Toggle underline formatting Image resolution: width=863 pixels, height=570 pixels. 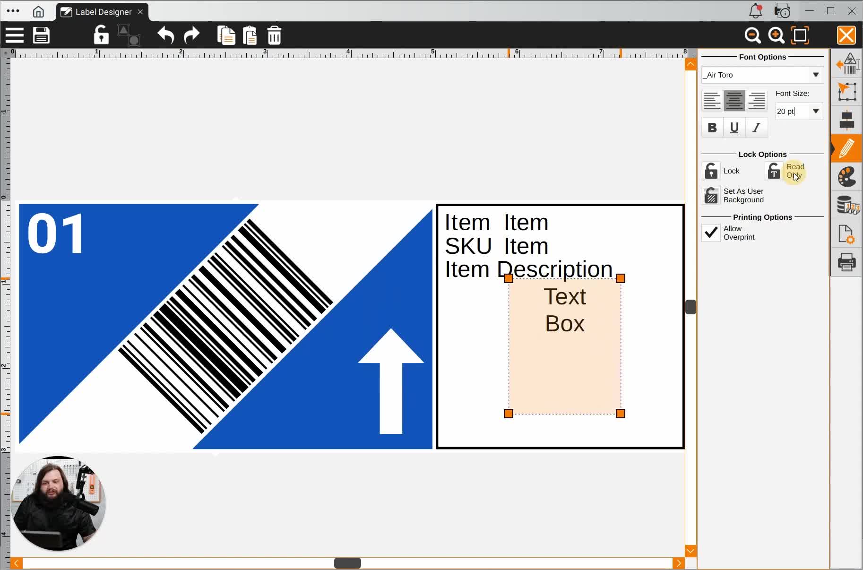point(734,128)
